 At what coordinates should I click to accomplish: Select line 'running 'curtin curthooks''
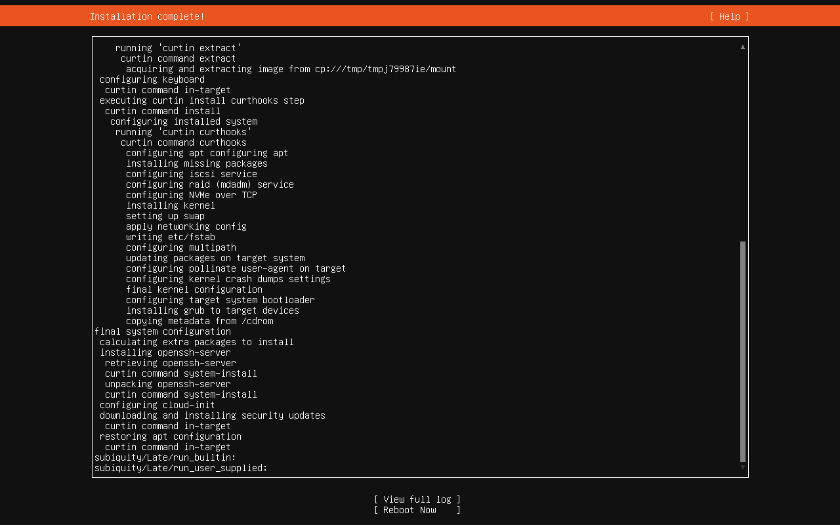[x=184, y=132]
